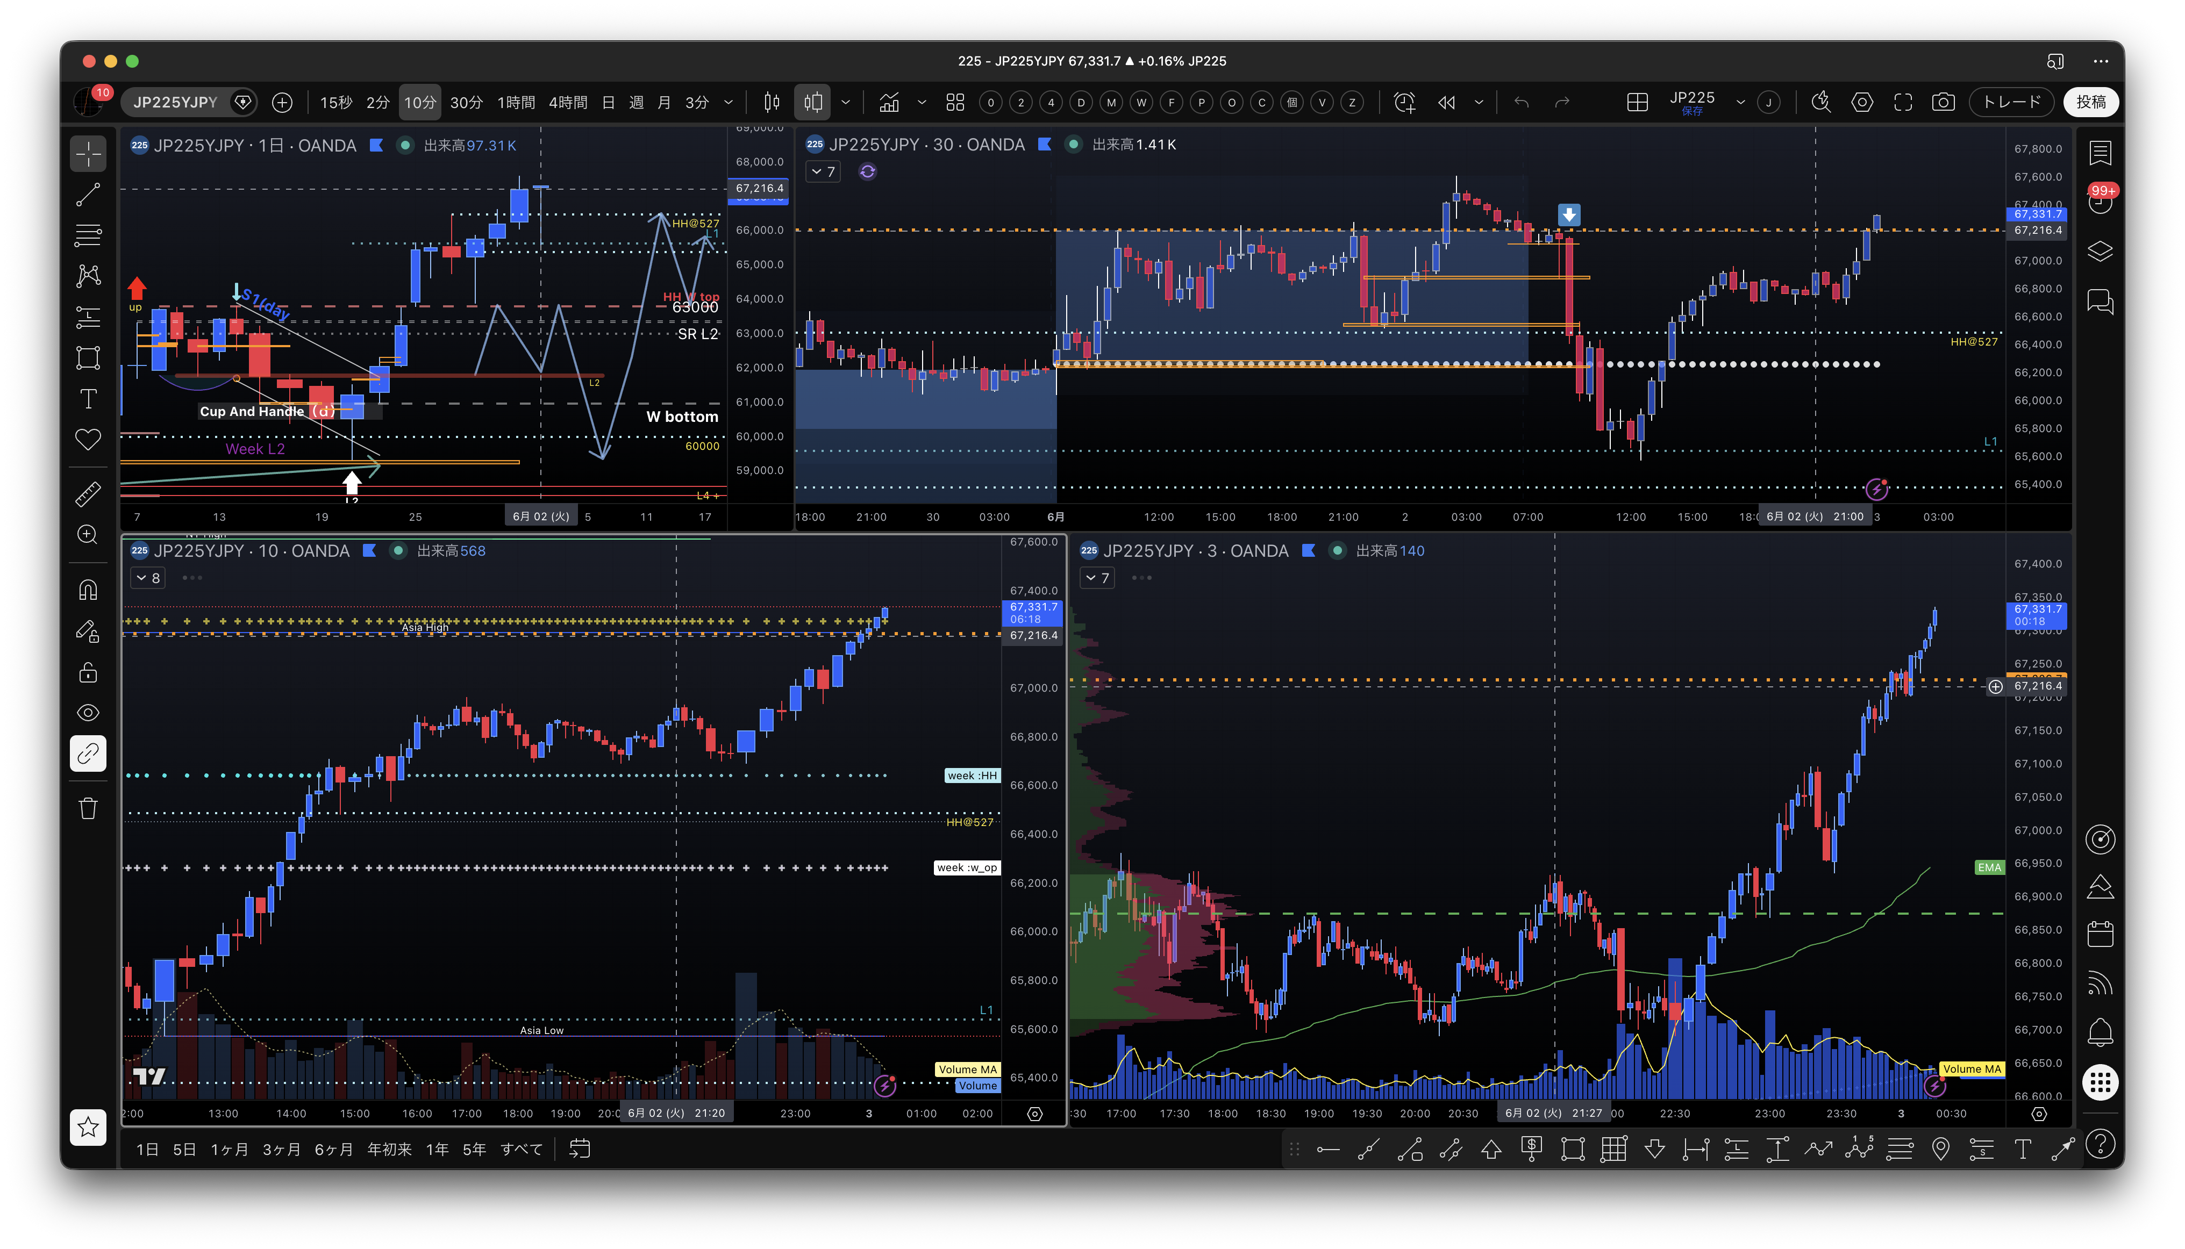
Task: Open the alerts bell icon panel
Action: click(2100, 1032)
